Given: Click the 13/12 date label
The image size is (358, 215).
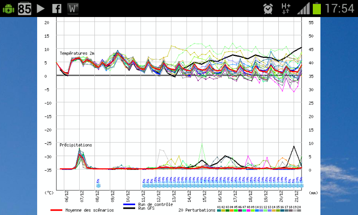Looking at the screenshot, I should click(174, 196).
